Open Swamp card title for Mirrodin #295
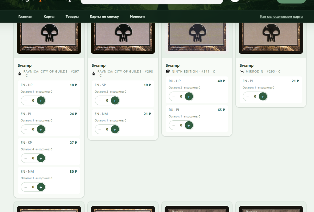Image resolution: width=314 pixels, height=212 pixels. 246,65
